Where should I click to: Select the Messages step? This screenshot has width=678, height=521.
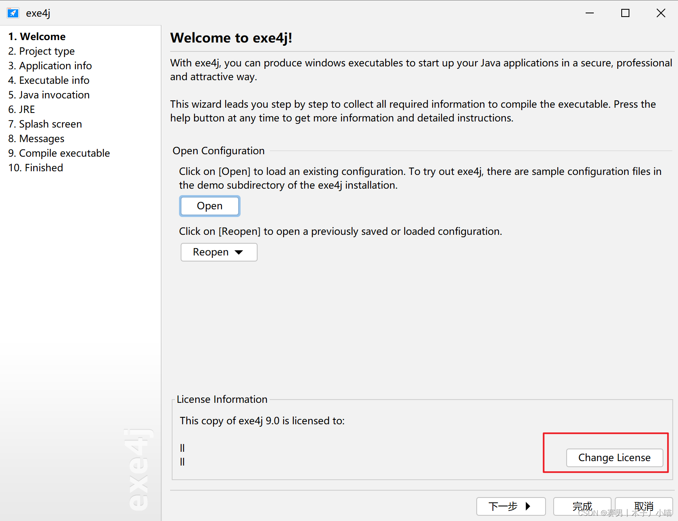36,138
